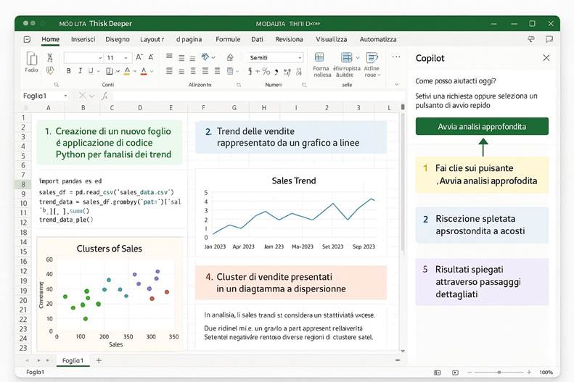The width and height of the screenshot is (574, 382).
Task: Click the percent style icon
Action: pyautogui.click(x=266, y=71)
